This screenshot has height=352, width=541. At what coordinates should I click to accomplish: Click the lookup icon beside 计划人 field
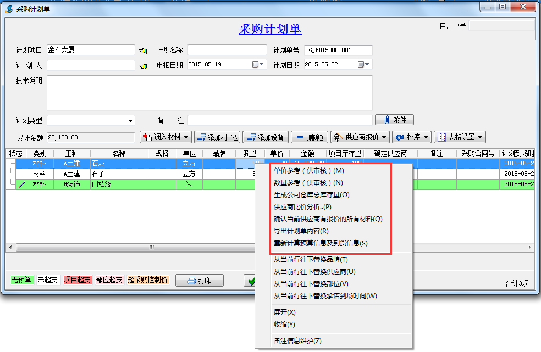click(x=143, y=66)
